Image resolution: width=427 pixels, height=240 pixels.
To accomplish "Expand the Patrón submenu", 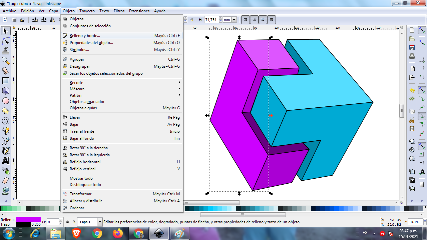I will point(122,95).
